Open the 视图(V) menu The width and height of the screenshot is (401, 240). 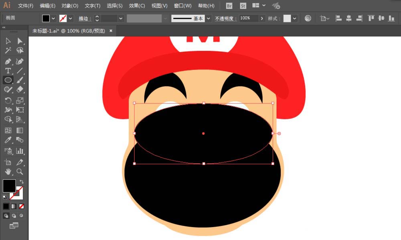[x=159, y=6]
